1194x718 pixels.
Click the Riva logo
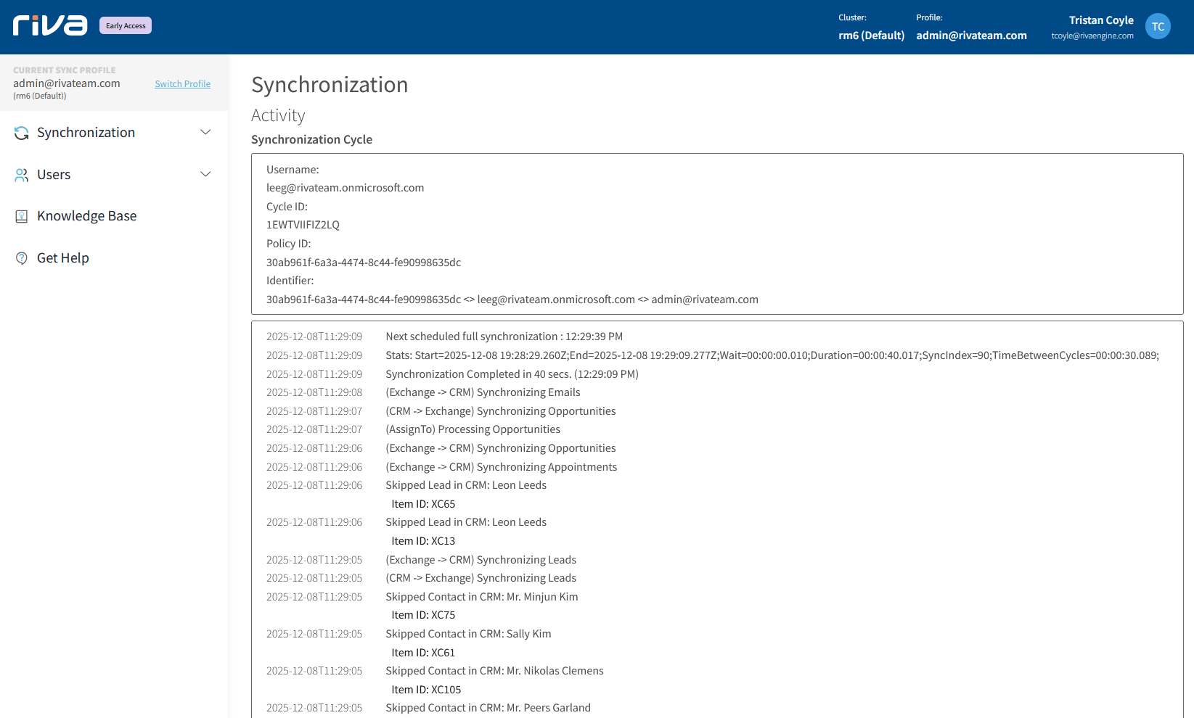point(50,25)
